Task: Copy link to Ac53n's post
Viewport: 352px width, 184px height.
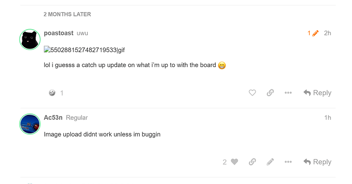Action: tap(252, 162)
